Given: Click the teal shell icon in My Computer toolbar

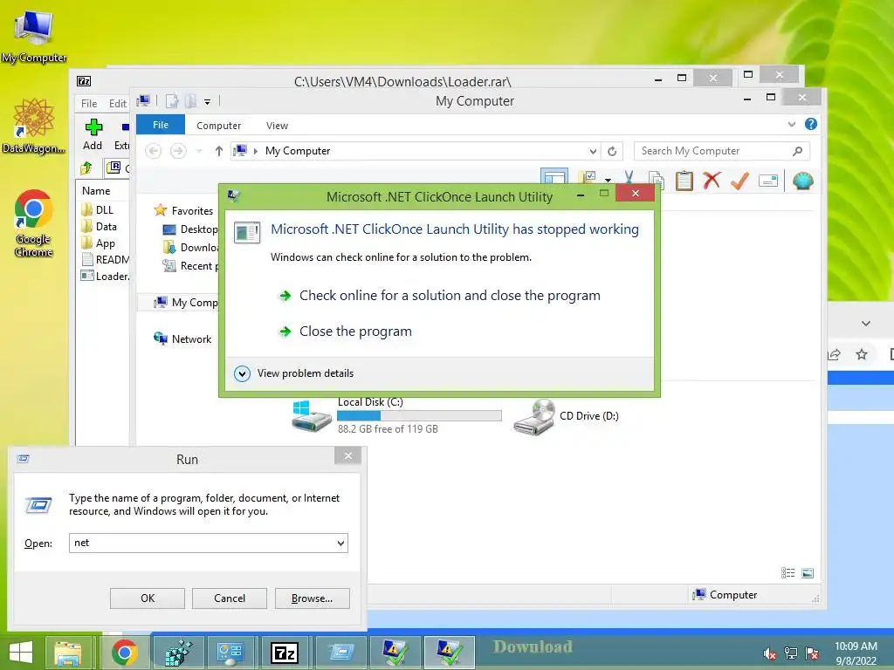Looking at the screenshot, I should 803,181.
